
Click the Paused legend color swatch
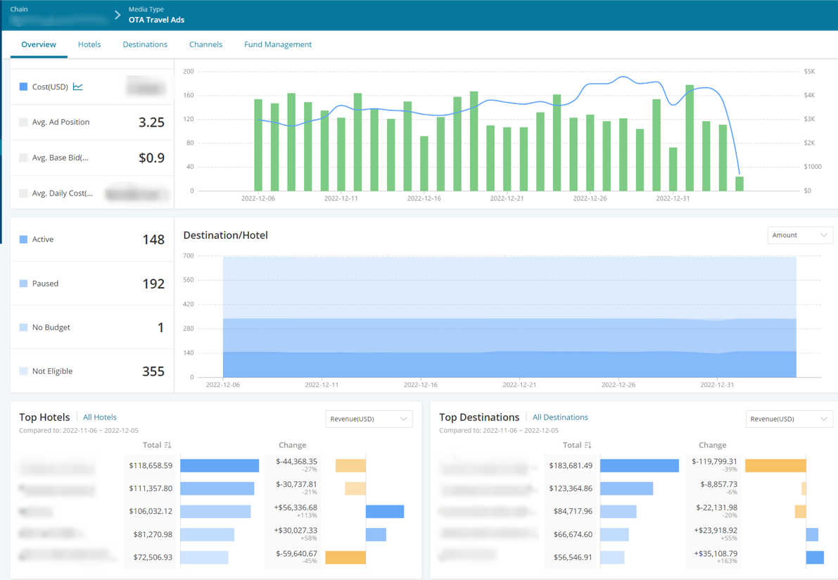[x=23, y=284]
